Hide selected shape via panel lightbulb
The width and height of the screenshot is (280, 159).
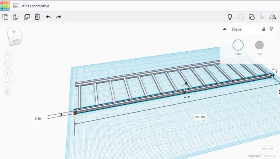pos(271,29)
